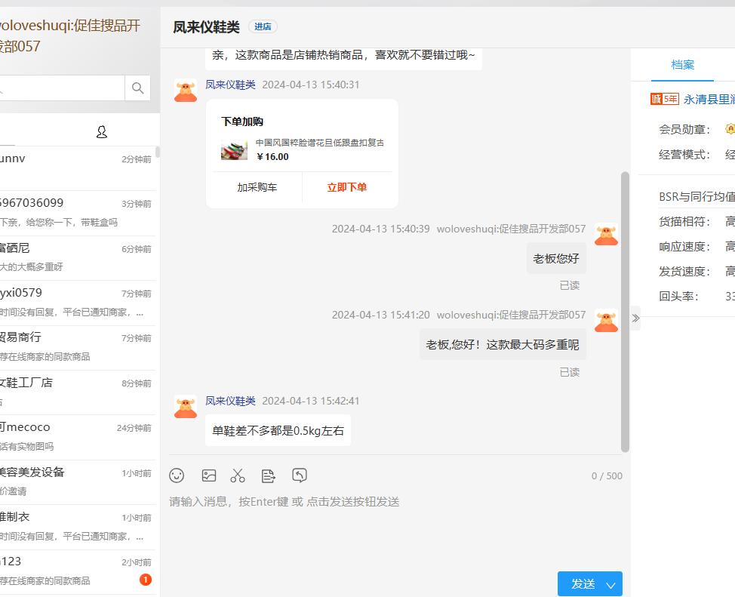Open the 美容美发设备 conversation
Image resolution: width=735 pixels, height=597 pixels.
(x=77, y=482)
